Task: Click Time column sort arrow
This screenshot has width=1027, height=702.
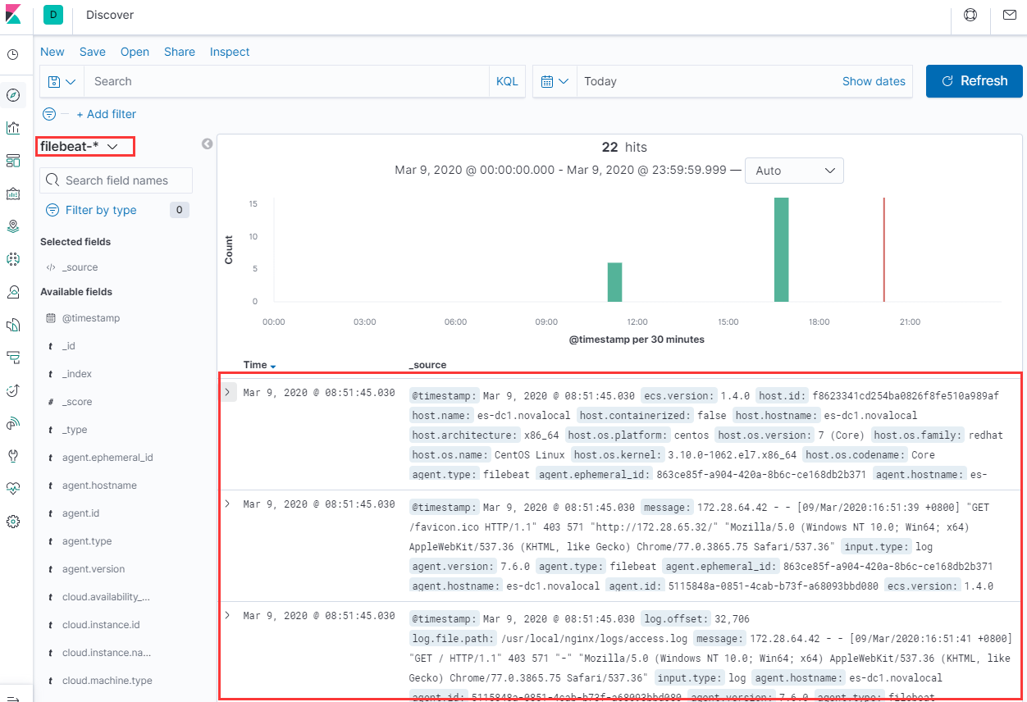Action: pyautogui.click(x=273, y=366)
